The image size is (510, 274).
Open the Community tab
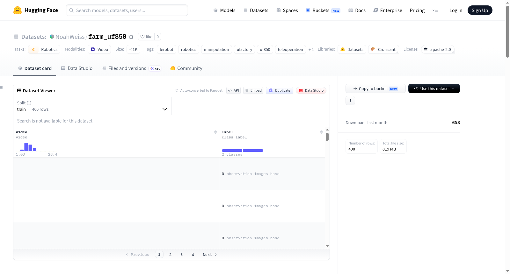pos(186,68)
